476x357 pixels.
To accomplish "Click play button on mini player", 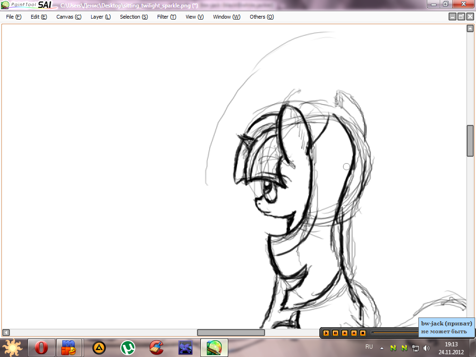I will coord(326,333).
